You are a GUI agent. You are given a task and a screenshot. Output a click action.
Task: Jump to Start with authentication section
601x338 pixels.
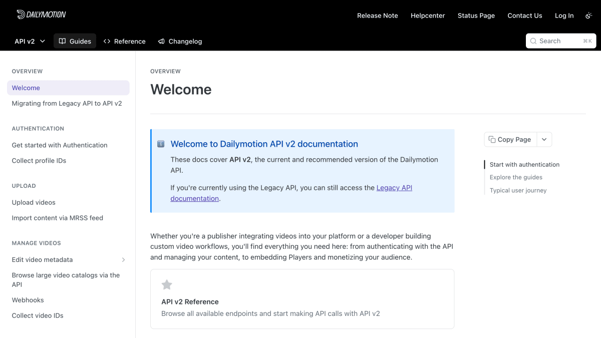[x=524, y=164]
